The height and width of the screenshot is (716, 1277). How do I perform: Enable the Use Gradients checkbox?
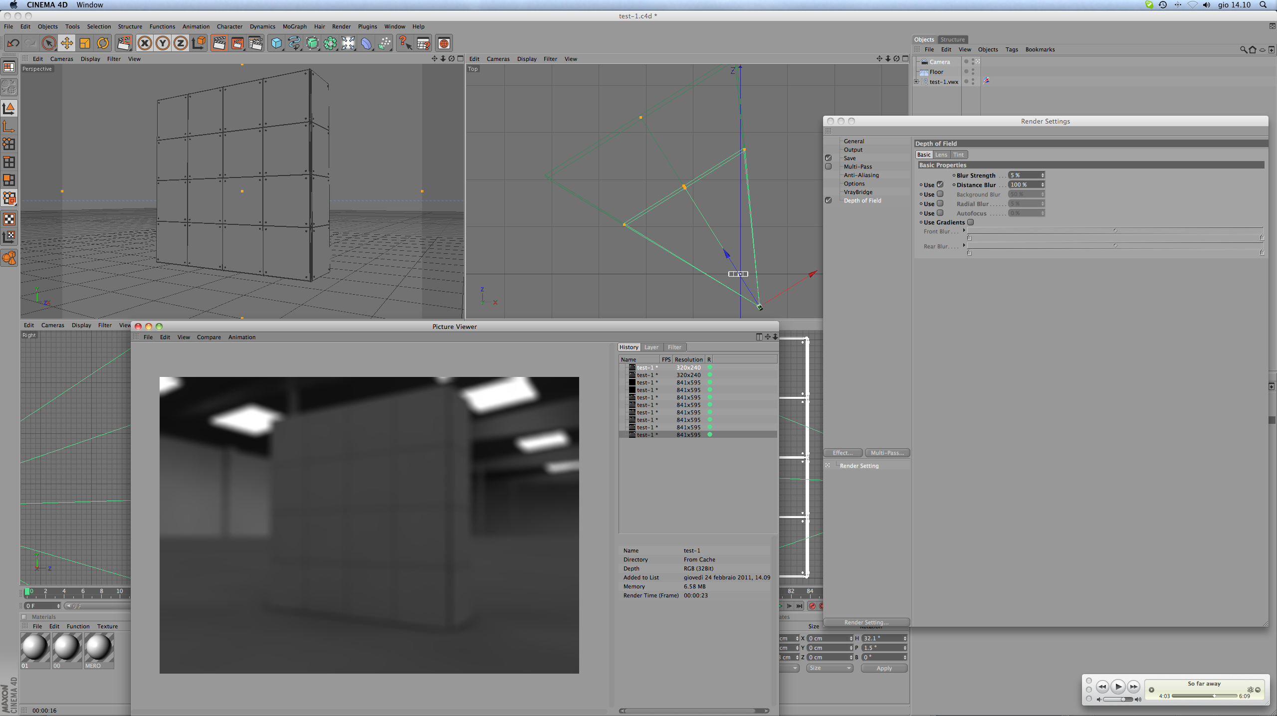(970, 222)
